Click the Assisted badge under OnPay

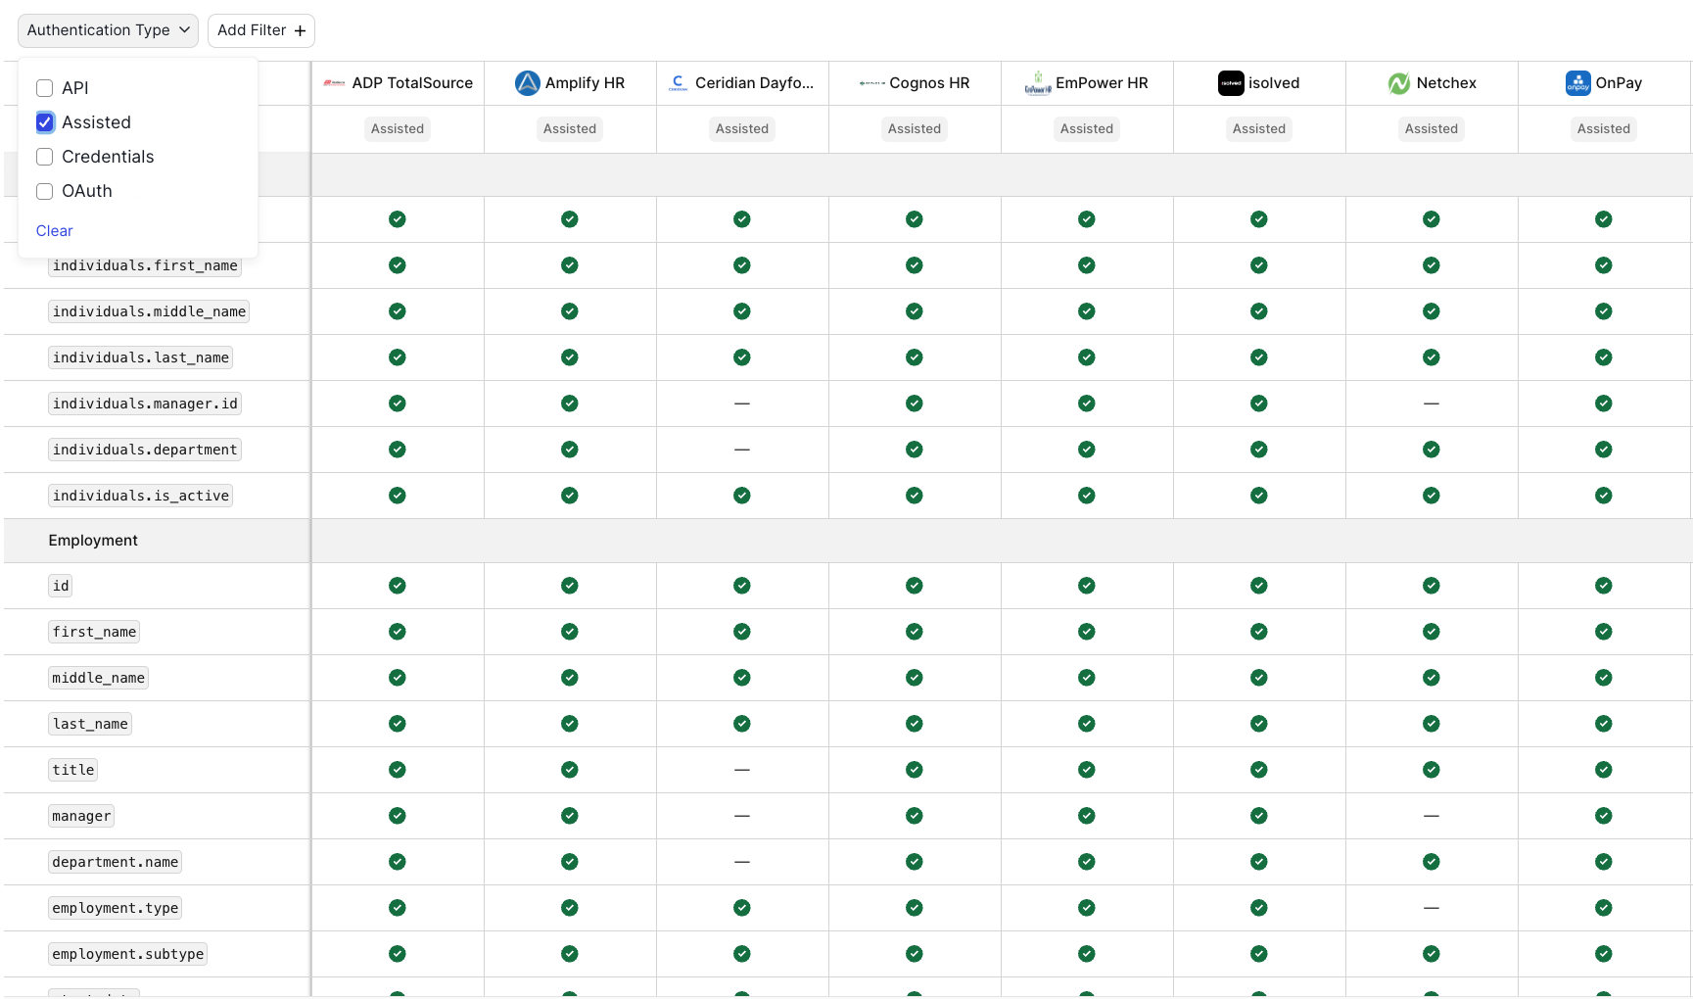1604,128
